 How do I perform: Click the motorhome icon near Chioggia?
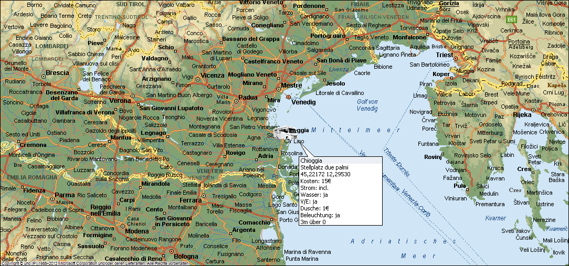point(284,132)
